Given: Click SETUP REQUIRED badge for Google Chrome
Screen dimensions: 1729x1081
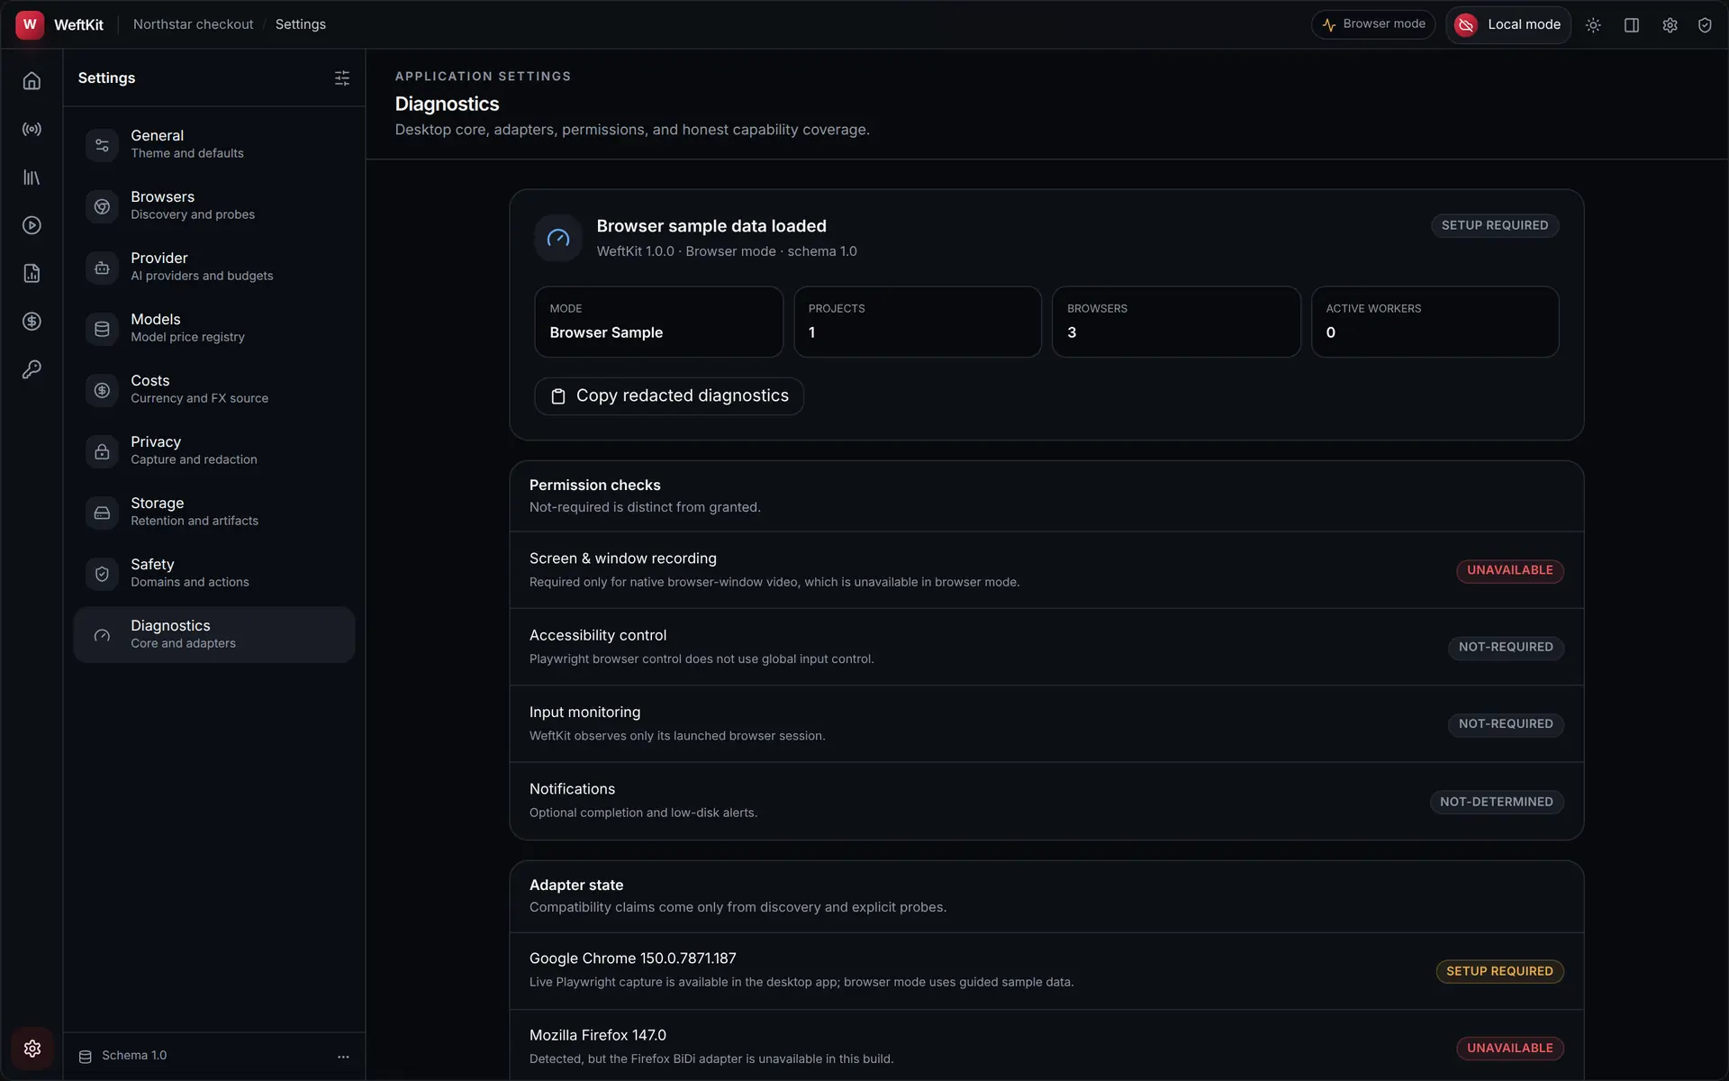Looking at the screenshot, I should click(x=1499, y=971).
